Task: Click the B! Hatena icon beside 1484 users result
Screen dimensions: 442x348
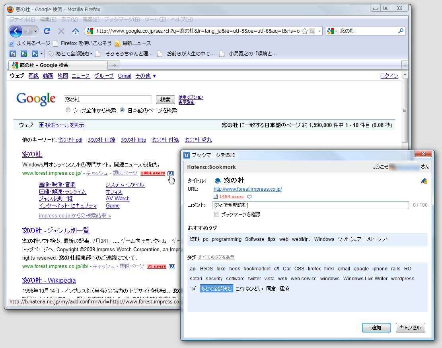Action: (x=171, y=173)
